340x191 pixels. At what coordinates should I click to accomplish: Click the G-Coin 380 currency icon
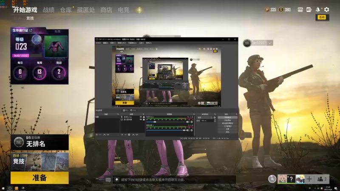[x=281, y=9]
